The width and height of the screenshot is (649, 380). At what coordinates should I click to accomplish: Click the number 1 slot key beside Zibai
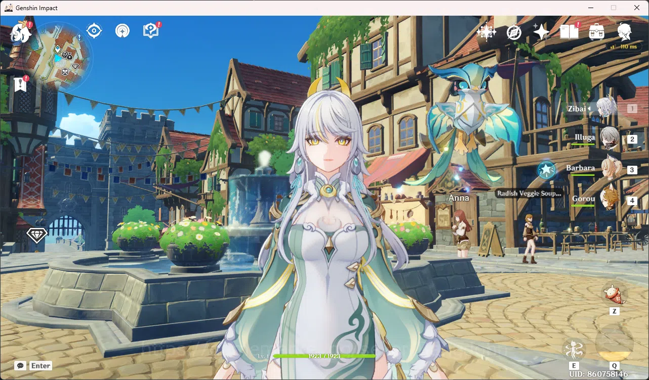(x=632, y=109)
